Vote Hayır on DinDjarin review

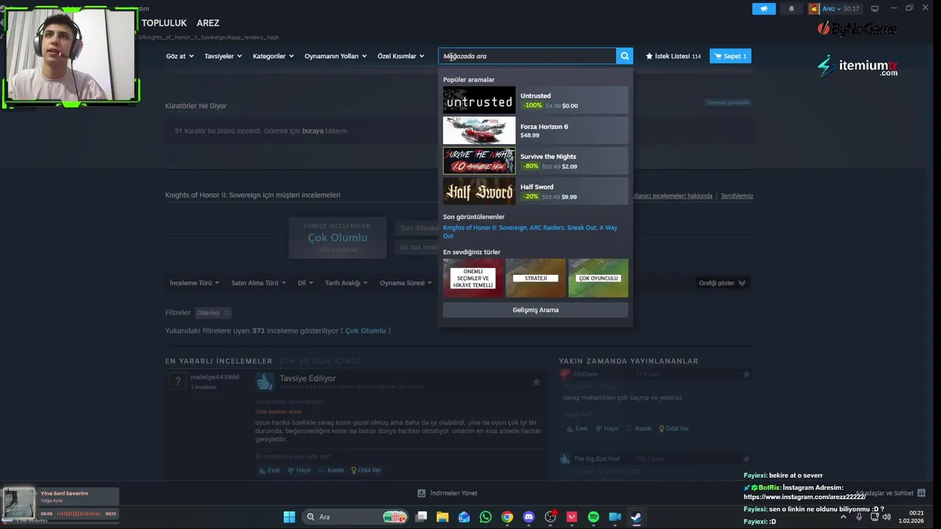coord(607,428)
